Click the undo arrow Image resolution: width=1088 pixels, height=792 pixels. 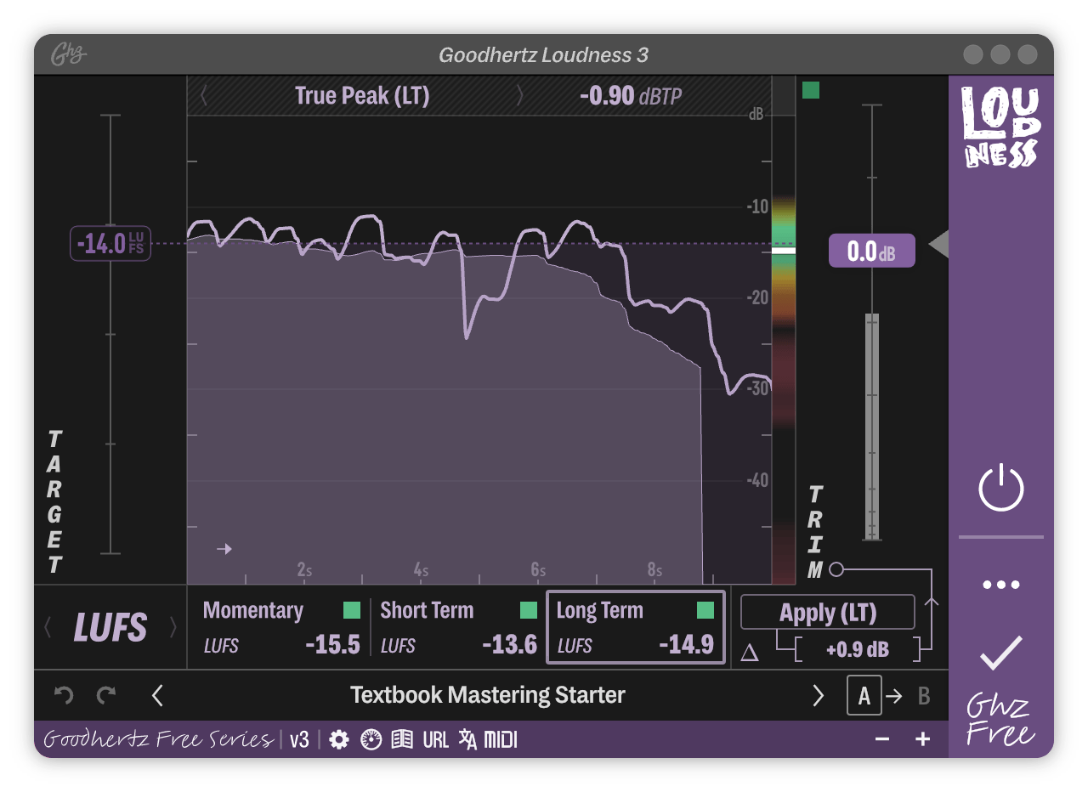tap(64, 696)
